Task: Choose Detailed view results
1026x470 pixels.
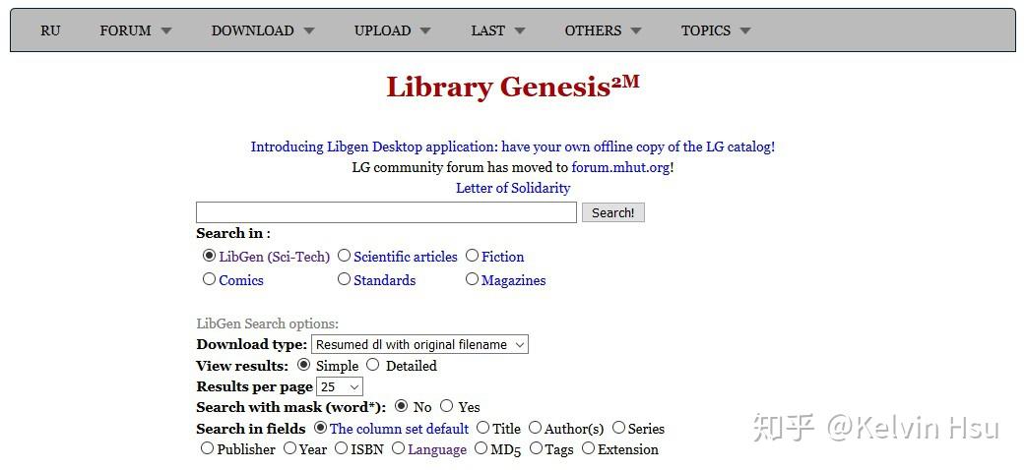Action: tap(372, 365)
